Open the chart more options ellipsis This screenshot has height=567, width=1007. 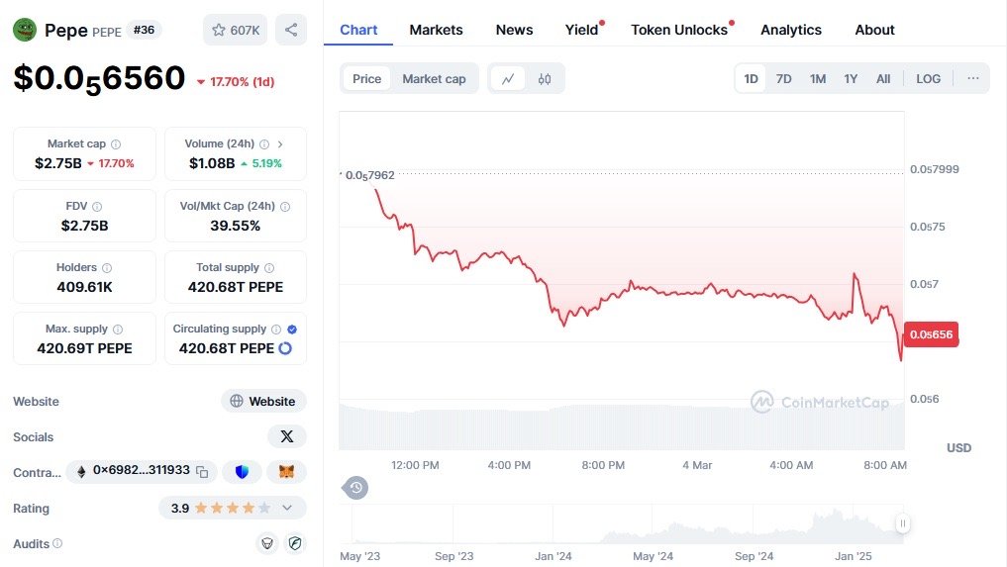tap(973, 79)
